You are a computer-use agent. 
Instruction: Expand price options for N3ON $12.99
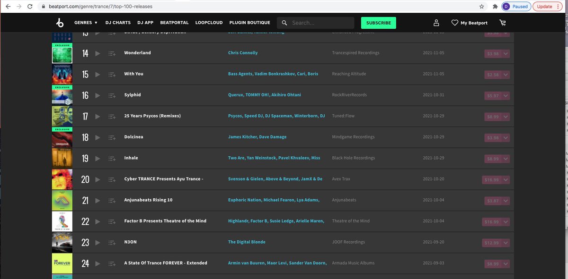(x=506, y=243)
